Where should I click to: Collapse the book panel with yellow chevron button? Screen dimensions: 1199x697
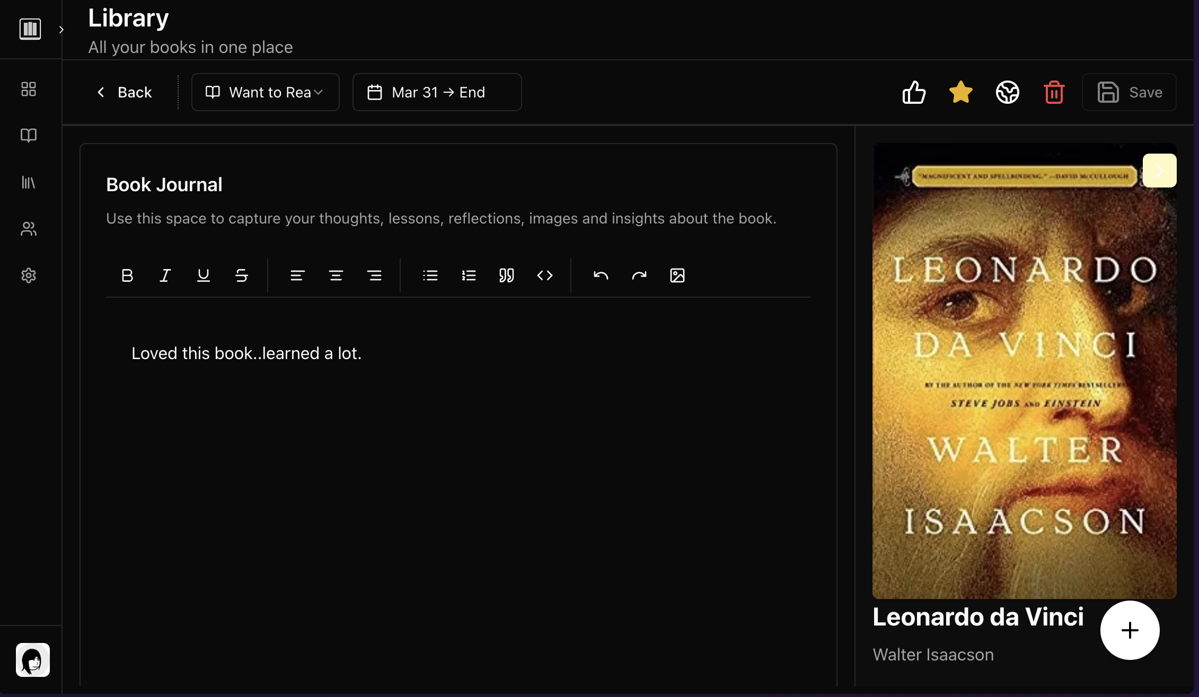click(x=1160, y=171)
